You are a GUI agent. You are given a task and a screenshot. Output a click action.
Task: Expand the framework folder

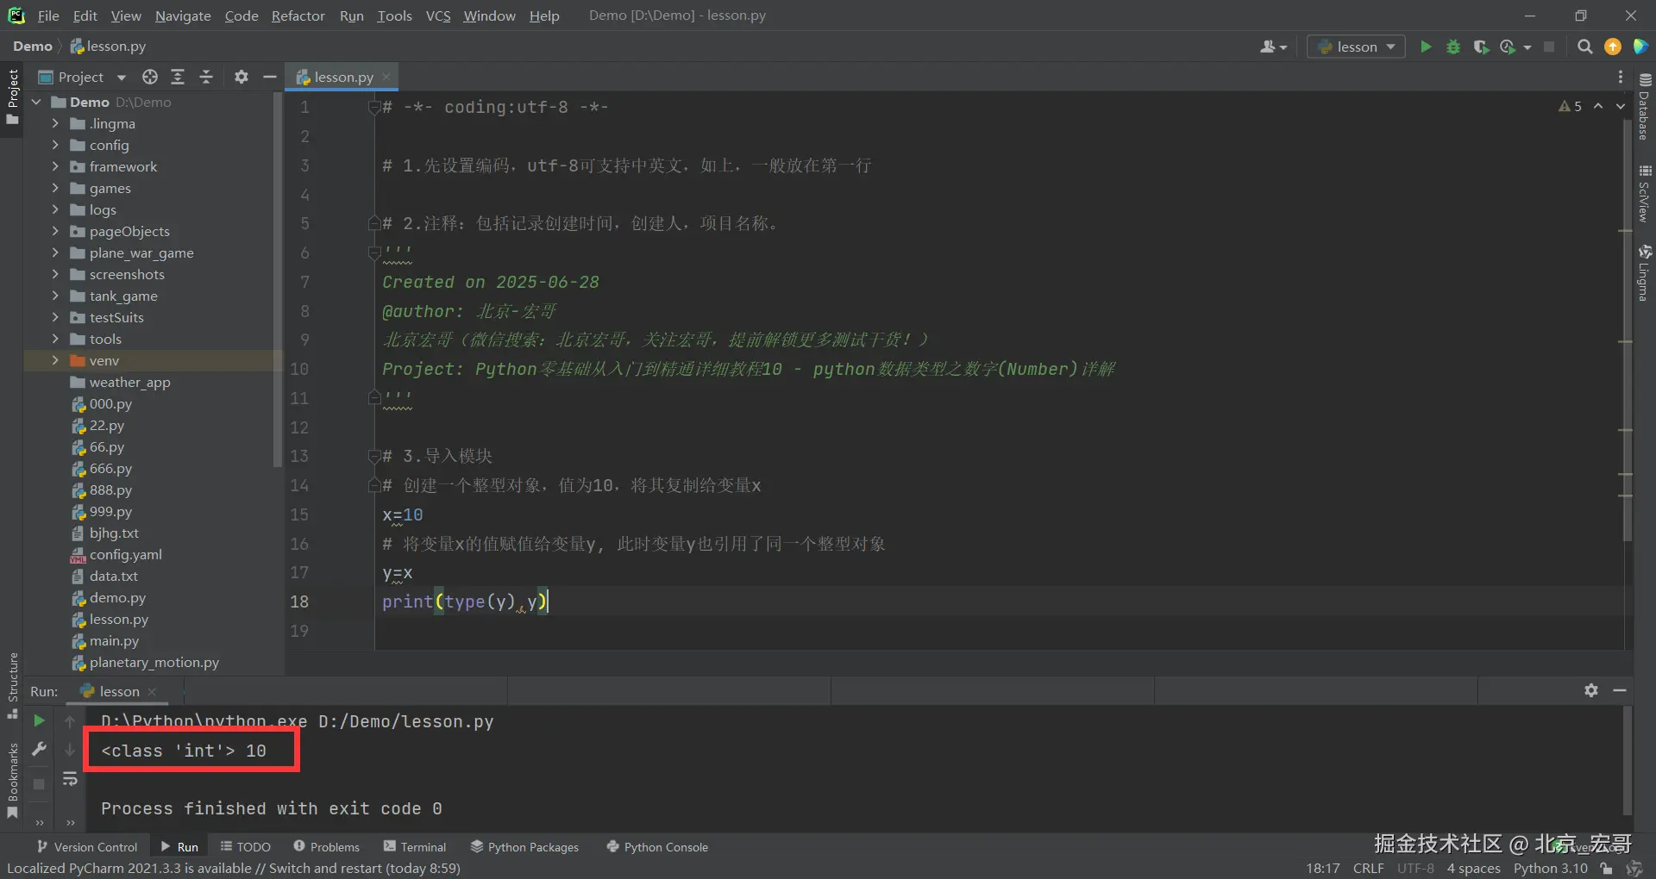point(55,166)
